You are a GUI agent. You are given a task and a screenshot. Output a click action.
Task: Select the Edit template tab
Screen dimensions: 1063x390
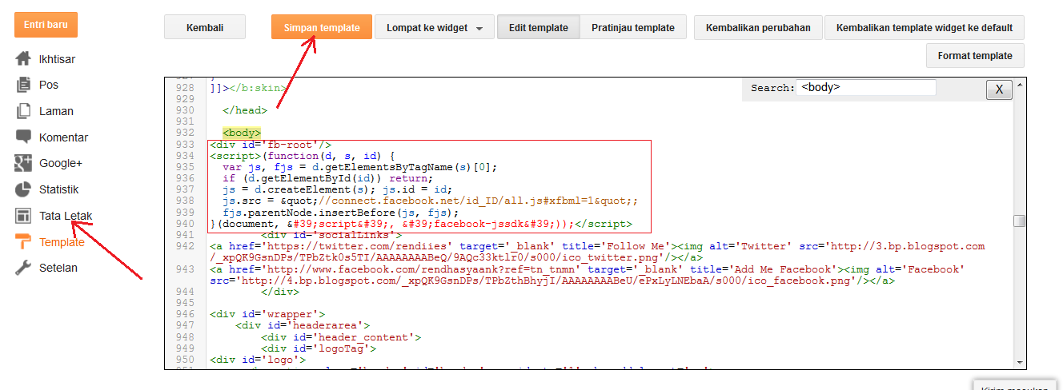(x=539, y=27)
